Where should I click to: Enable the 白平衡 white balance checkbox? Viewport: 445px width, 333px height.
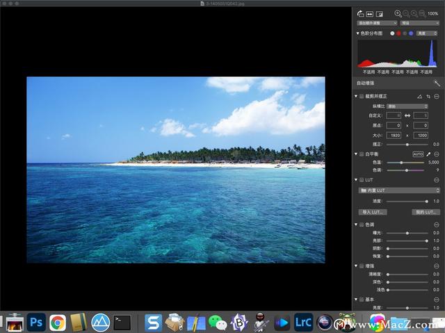click(362, 154)
